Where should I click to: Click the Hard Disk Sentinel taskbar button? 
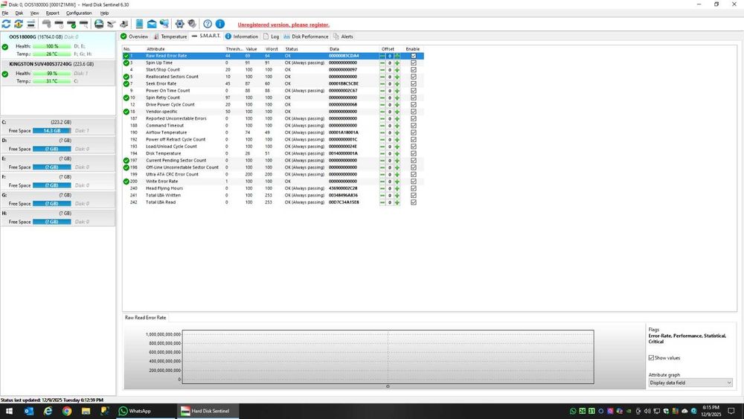tap(209, 411)
